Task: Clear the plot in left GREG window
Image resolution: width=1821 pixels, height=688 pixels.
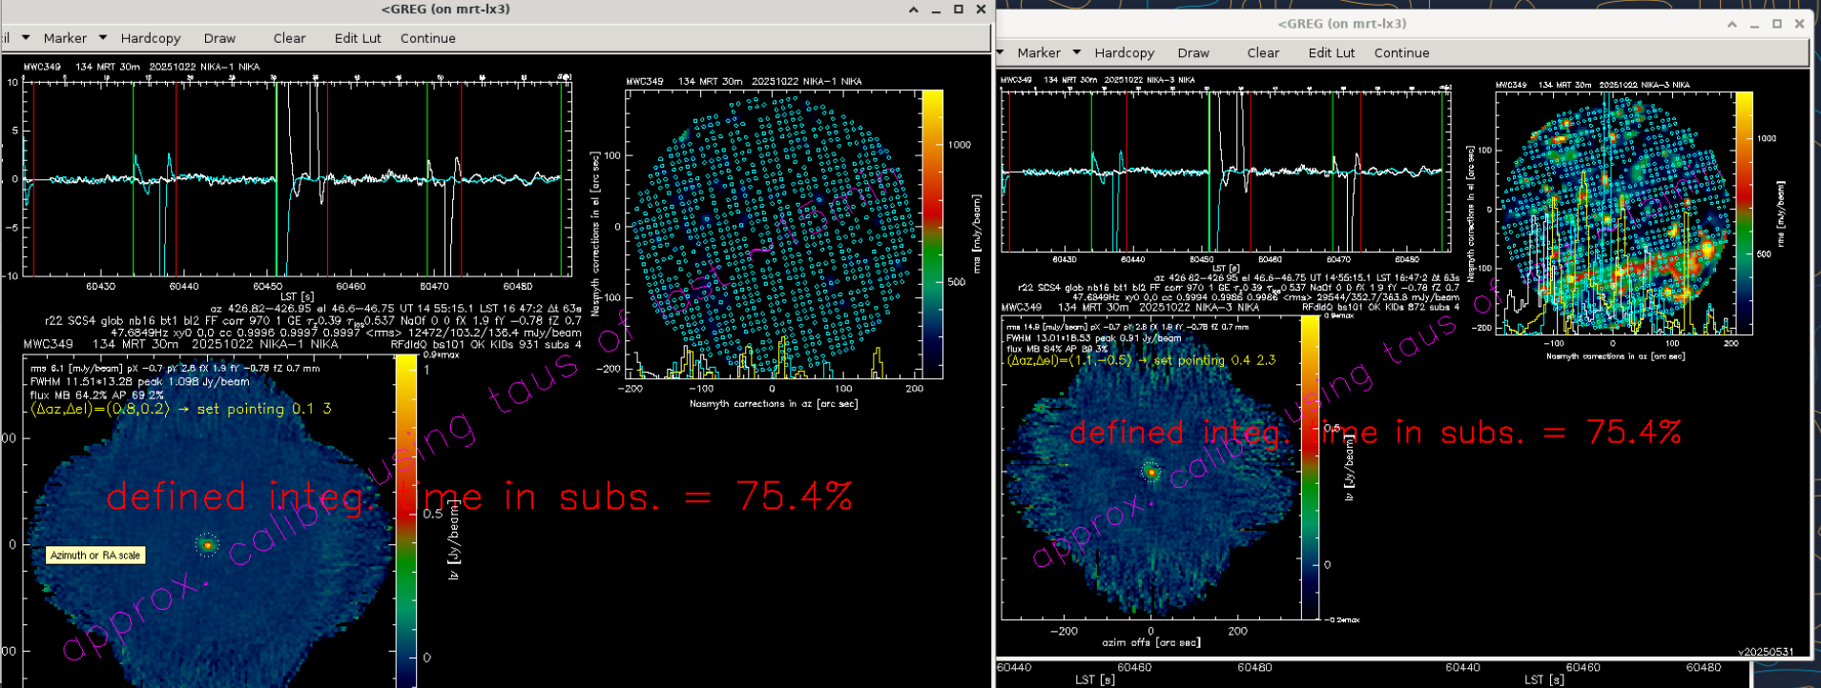Action: tap(289, 38)
